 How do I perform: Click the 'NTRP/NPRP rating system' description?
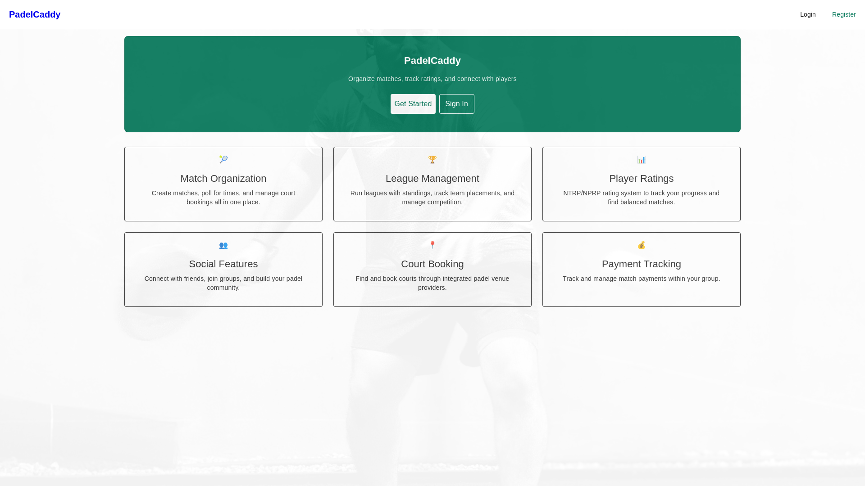click(x=642, y=198)
